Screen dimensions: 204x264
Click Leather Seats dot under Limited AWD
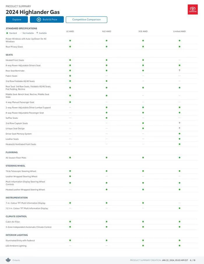click(x=180, y=139)
